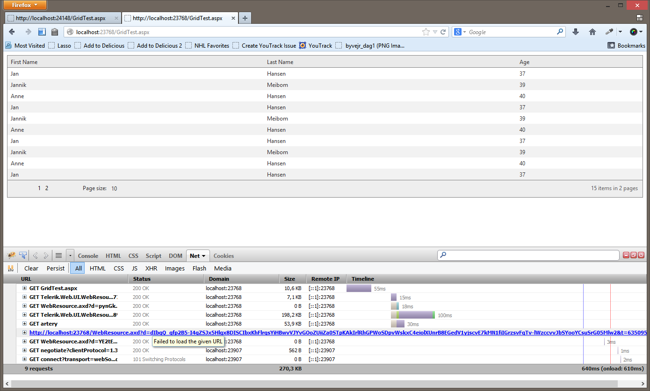650x391 pixels.
Task: Toggle the All filter in Net panel
Action: click(x=78, y=268)
